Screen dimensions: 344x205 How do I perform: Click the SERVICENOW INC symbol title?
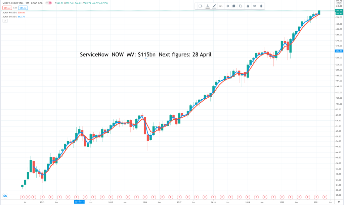click(13, 3)
